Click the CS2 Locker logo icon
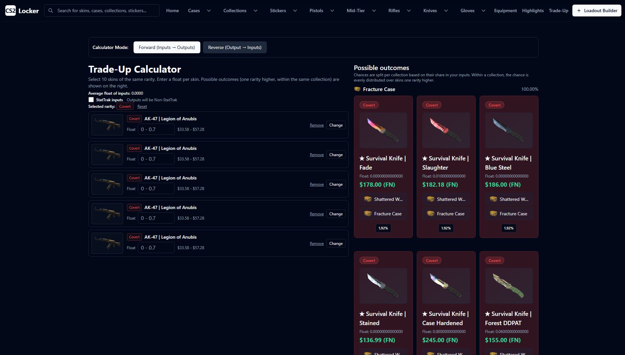This screenshot has height=355, width=625. tap(10, 10)
